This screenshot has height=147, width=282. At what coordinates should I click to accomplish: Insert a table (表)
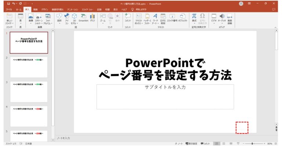[20, 19]
